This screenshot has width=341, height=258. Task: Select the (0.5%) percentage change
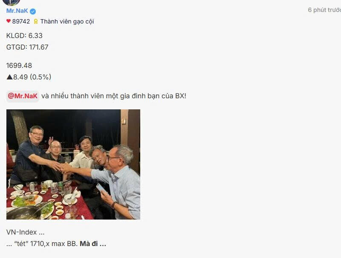(40, 77)
